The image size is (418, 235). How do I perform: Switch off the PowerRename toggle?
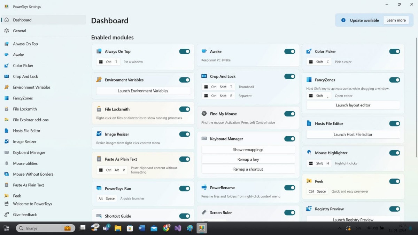pyautogui.click(x=290, y=188)
